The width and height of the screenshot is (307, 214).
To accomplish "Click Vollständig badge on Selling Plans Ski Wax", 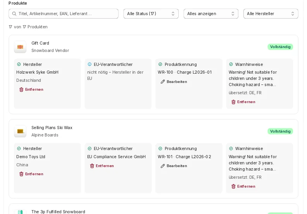I will tap(280, 131).
